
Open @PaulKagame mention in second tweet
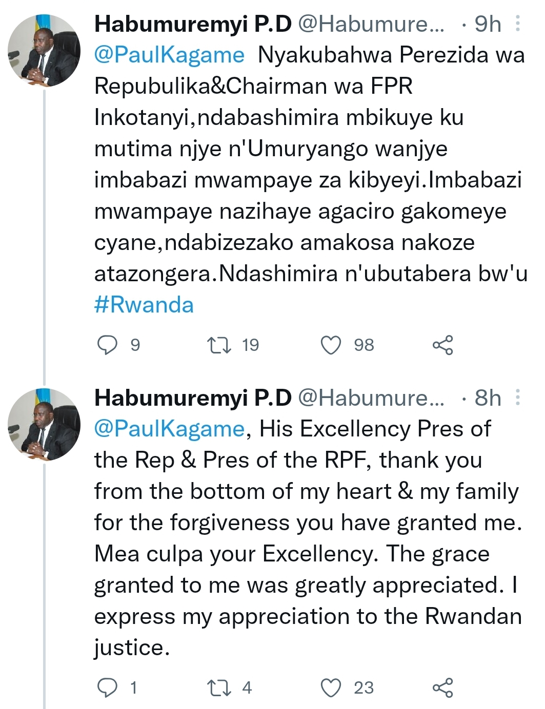(x=170, y=429)
